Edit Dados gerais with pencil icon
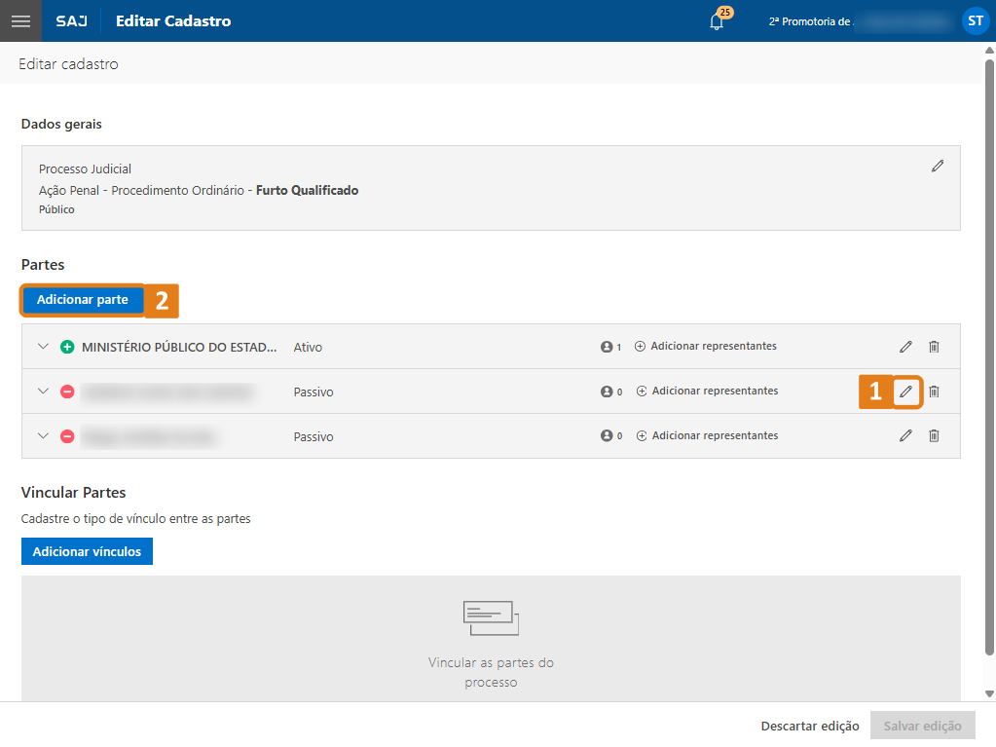This screenshot has width=996, height=747. pyautogui.click(x=938, y=167)
